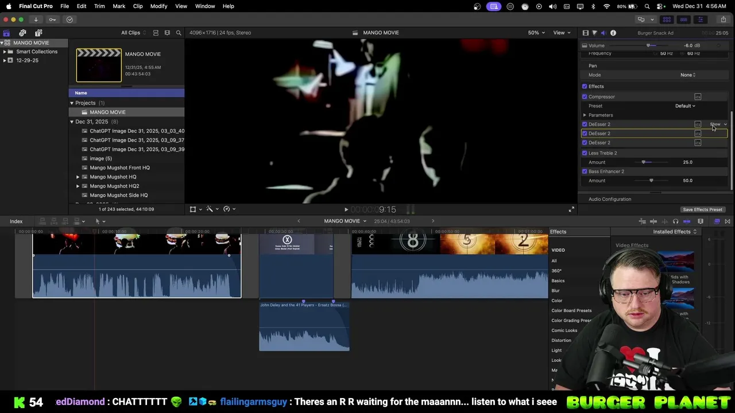Open the Installed Effects dropdown
Image resolution: width=735 pixels, height=413 pixels.
675,232
